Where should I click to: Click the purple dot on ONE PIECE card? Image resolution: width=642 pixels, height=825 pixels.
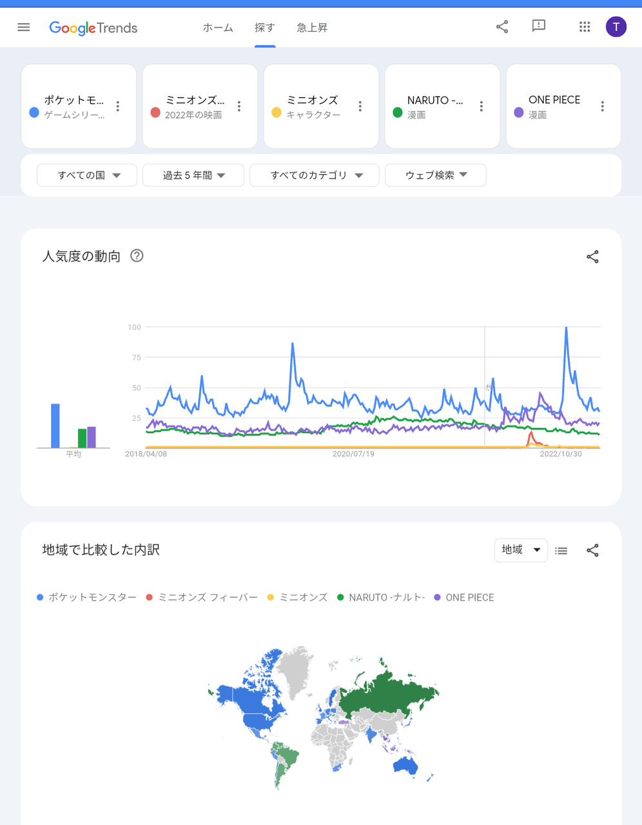(519, 112)
